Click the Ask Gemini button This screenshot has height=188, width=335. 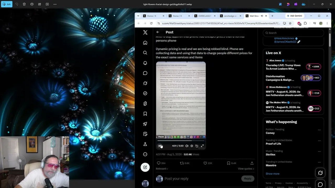(294, 16)
